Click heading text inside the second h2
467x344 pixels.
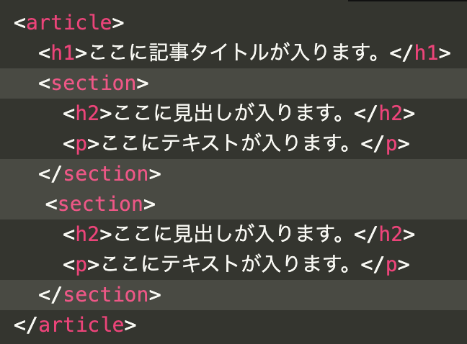[x=232, y=234]
